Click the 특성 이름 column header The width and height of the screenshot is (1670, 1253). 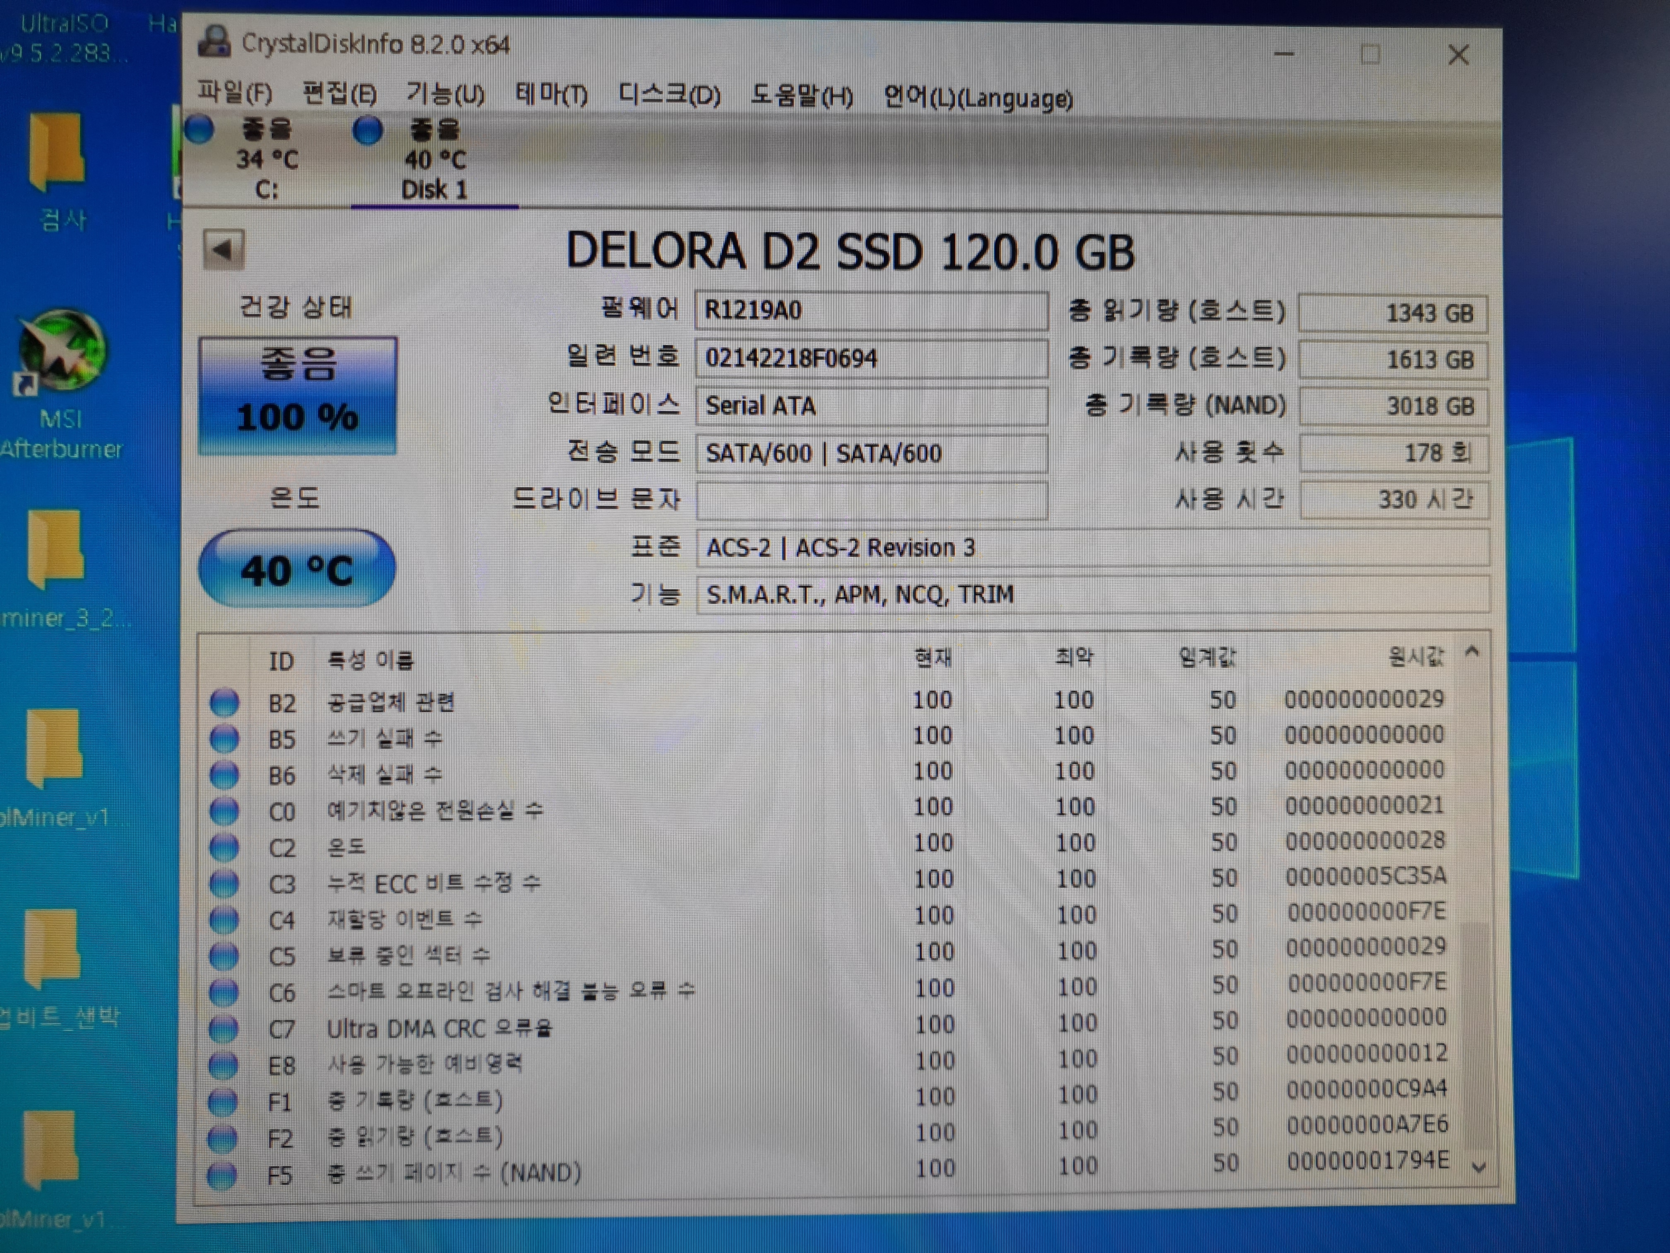pyautogui.click(x=371, y=661)
